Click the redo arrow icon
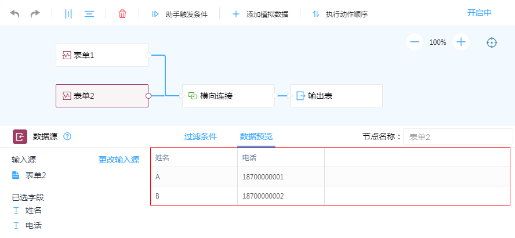Image resolution: width=515 pixels, height=238 pixels. point(35,13)
